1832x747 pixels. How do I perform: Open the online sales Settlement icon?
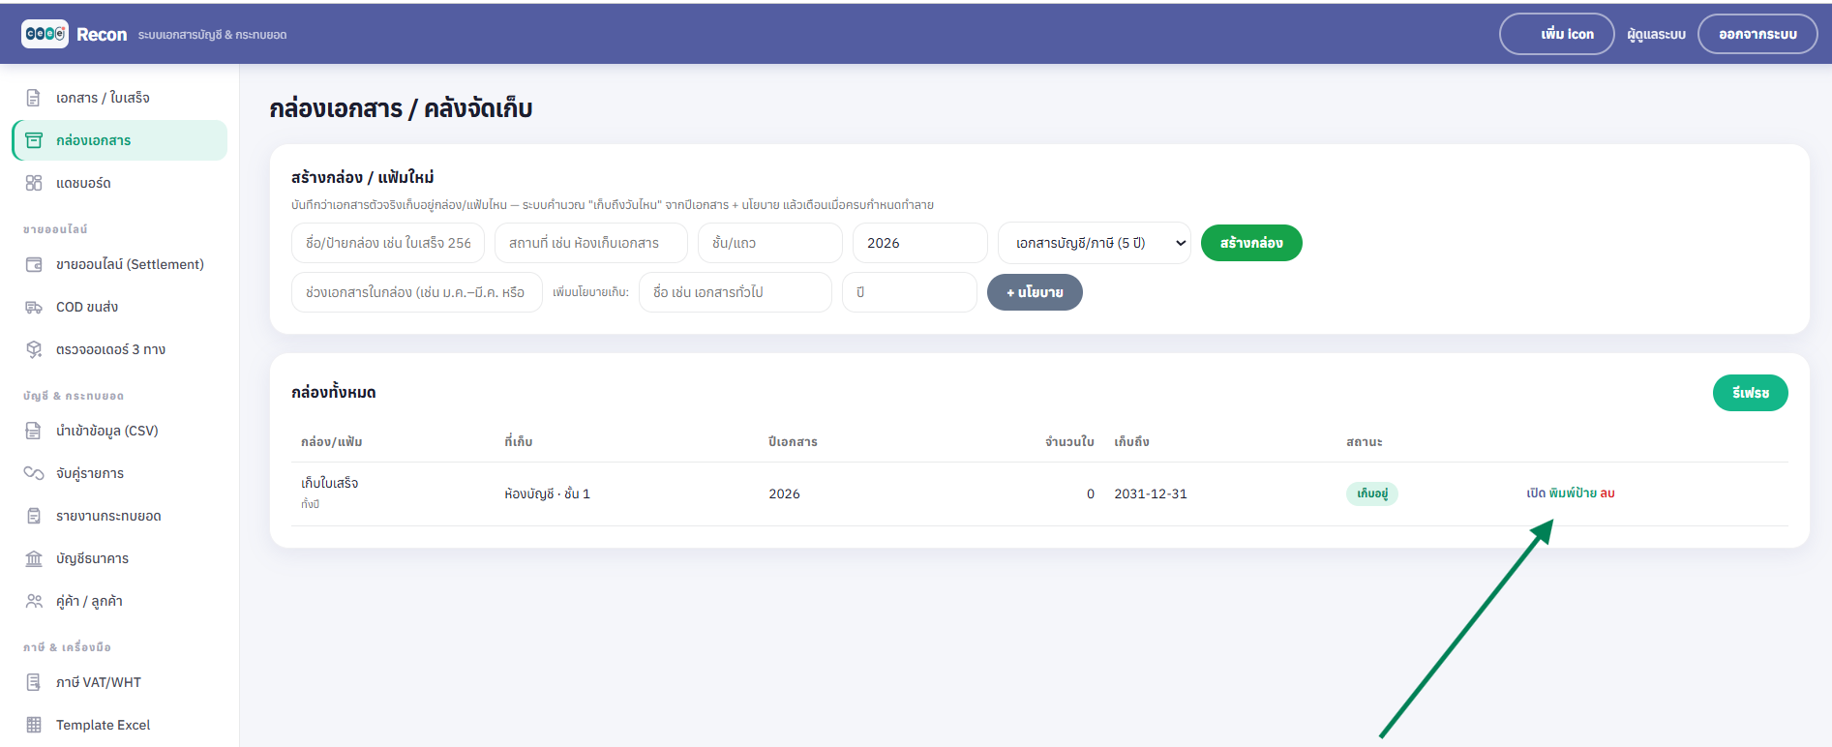pyautogui.click(x=34, y=264)
